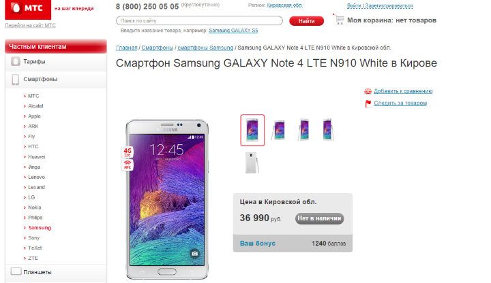This screenshot has height=283, width=491.
Task: Open the shopping cart icon
Action: 338,19
